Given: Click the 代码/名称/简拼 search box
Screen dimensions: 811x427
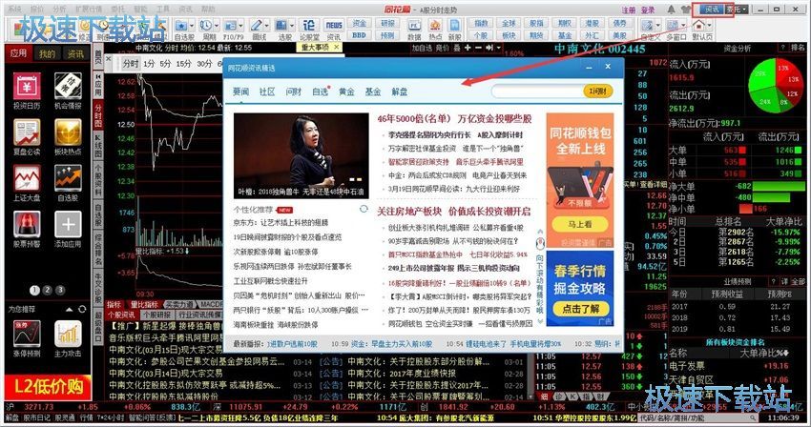Looking at the screenshot, I should [x=698, y=417].
